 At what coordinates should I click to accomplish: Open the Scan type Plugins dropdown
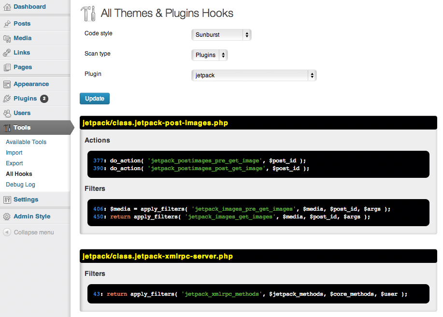pos(209,55)
